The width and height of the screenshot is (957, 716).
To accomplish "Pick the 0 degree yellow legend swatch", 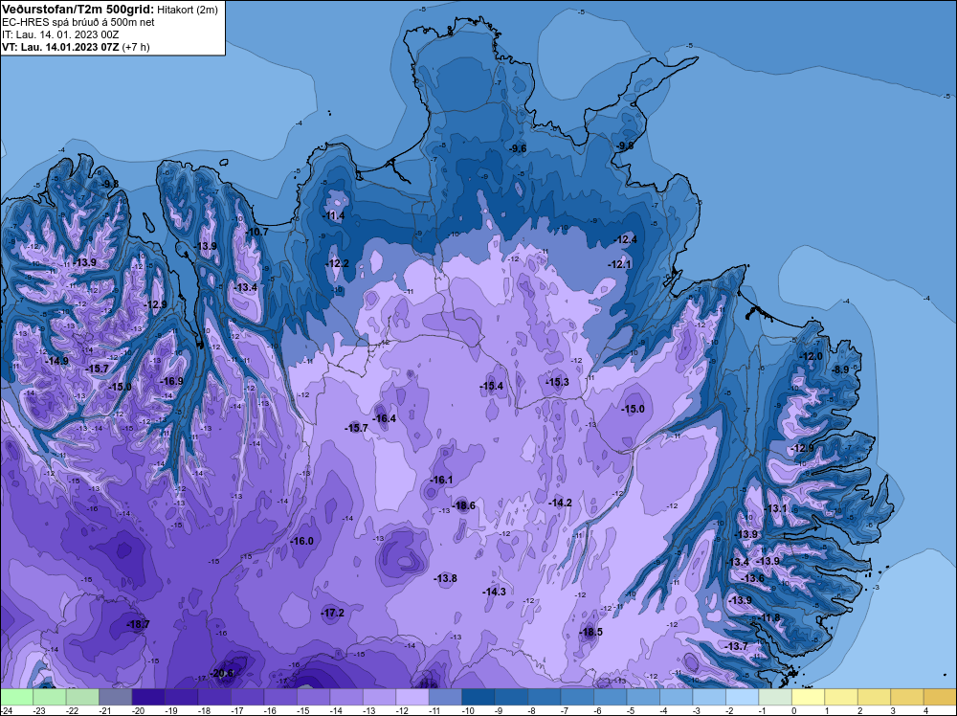I will pos(808,697).
